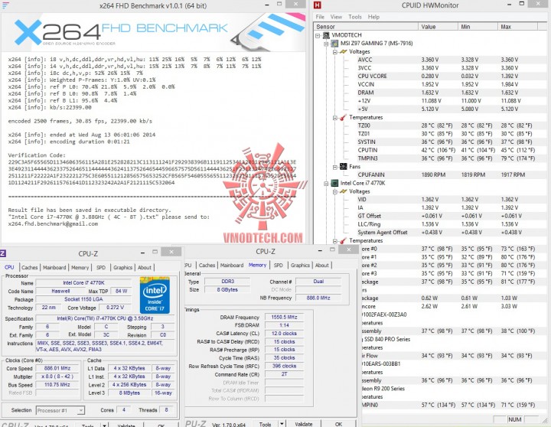
Task: Click the DRAM Frequency value field
Action: click(x=284, y=317)
